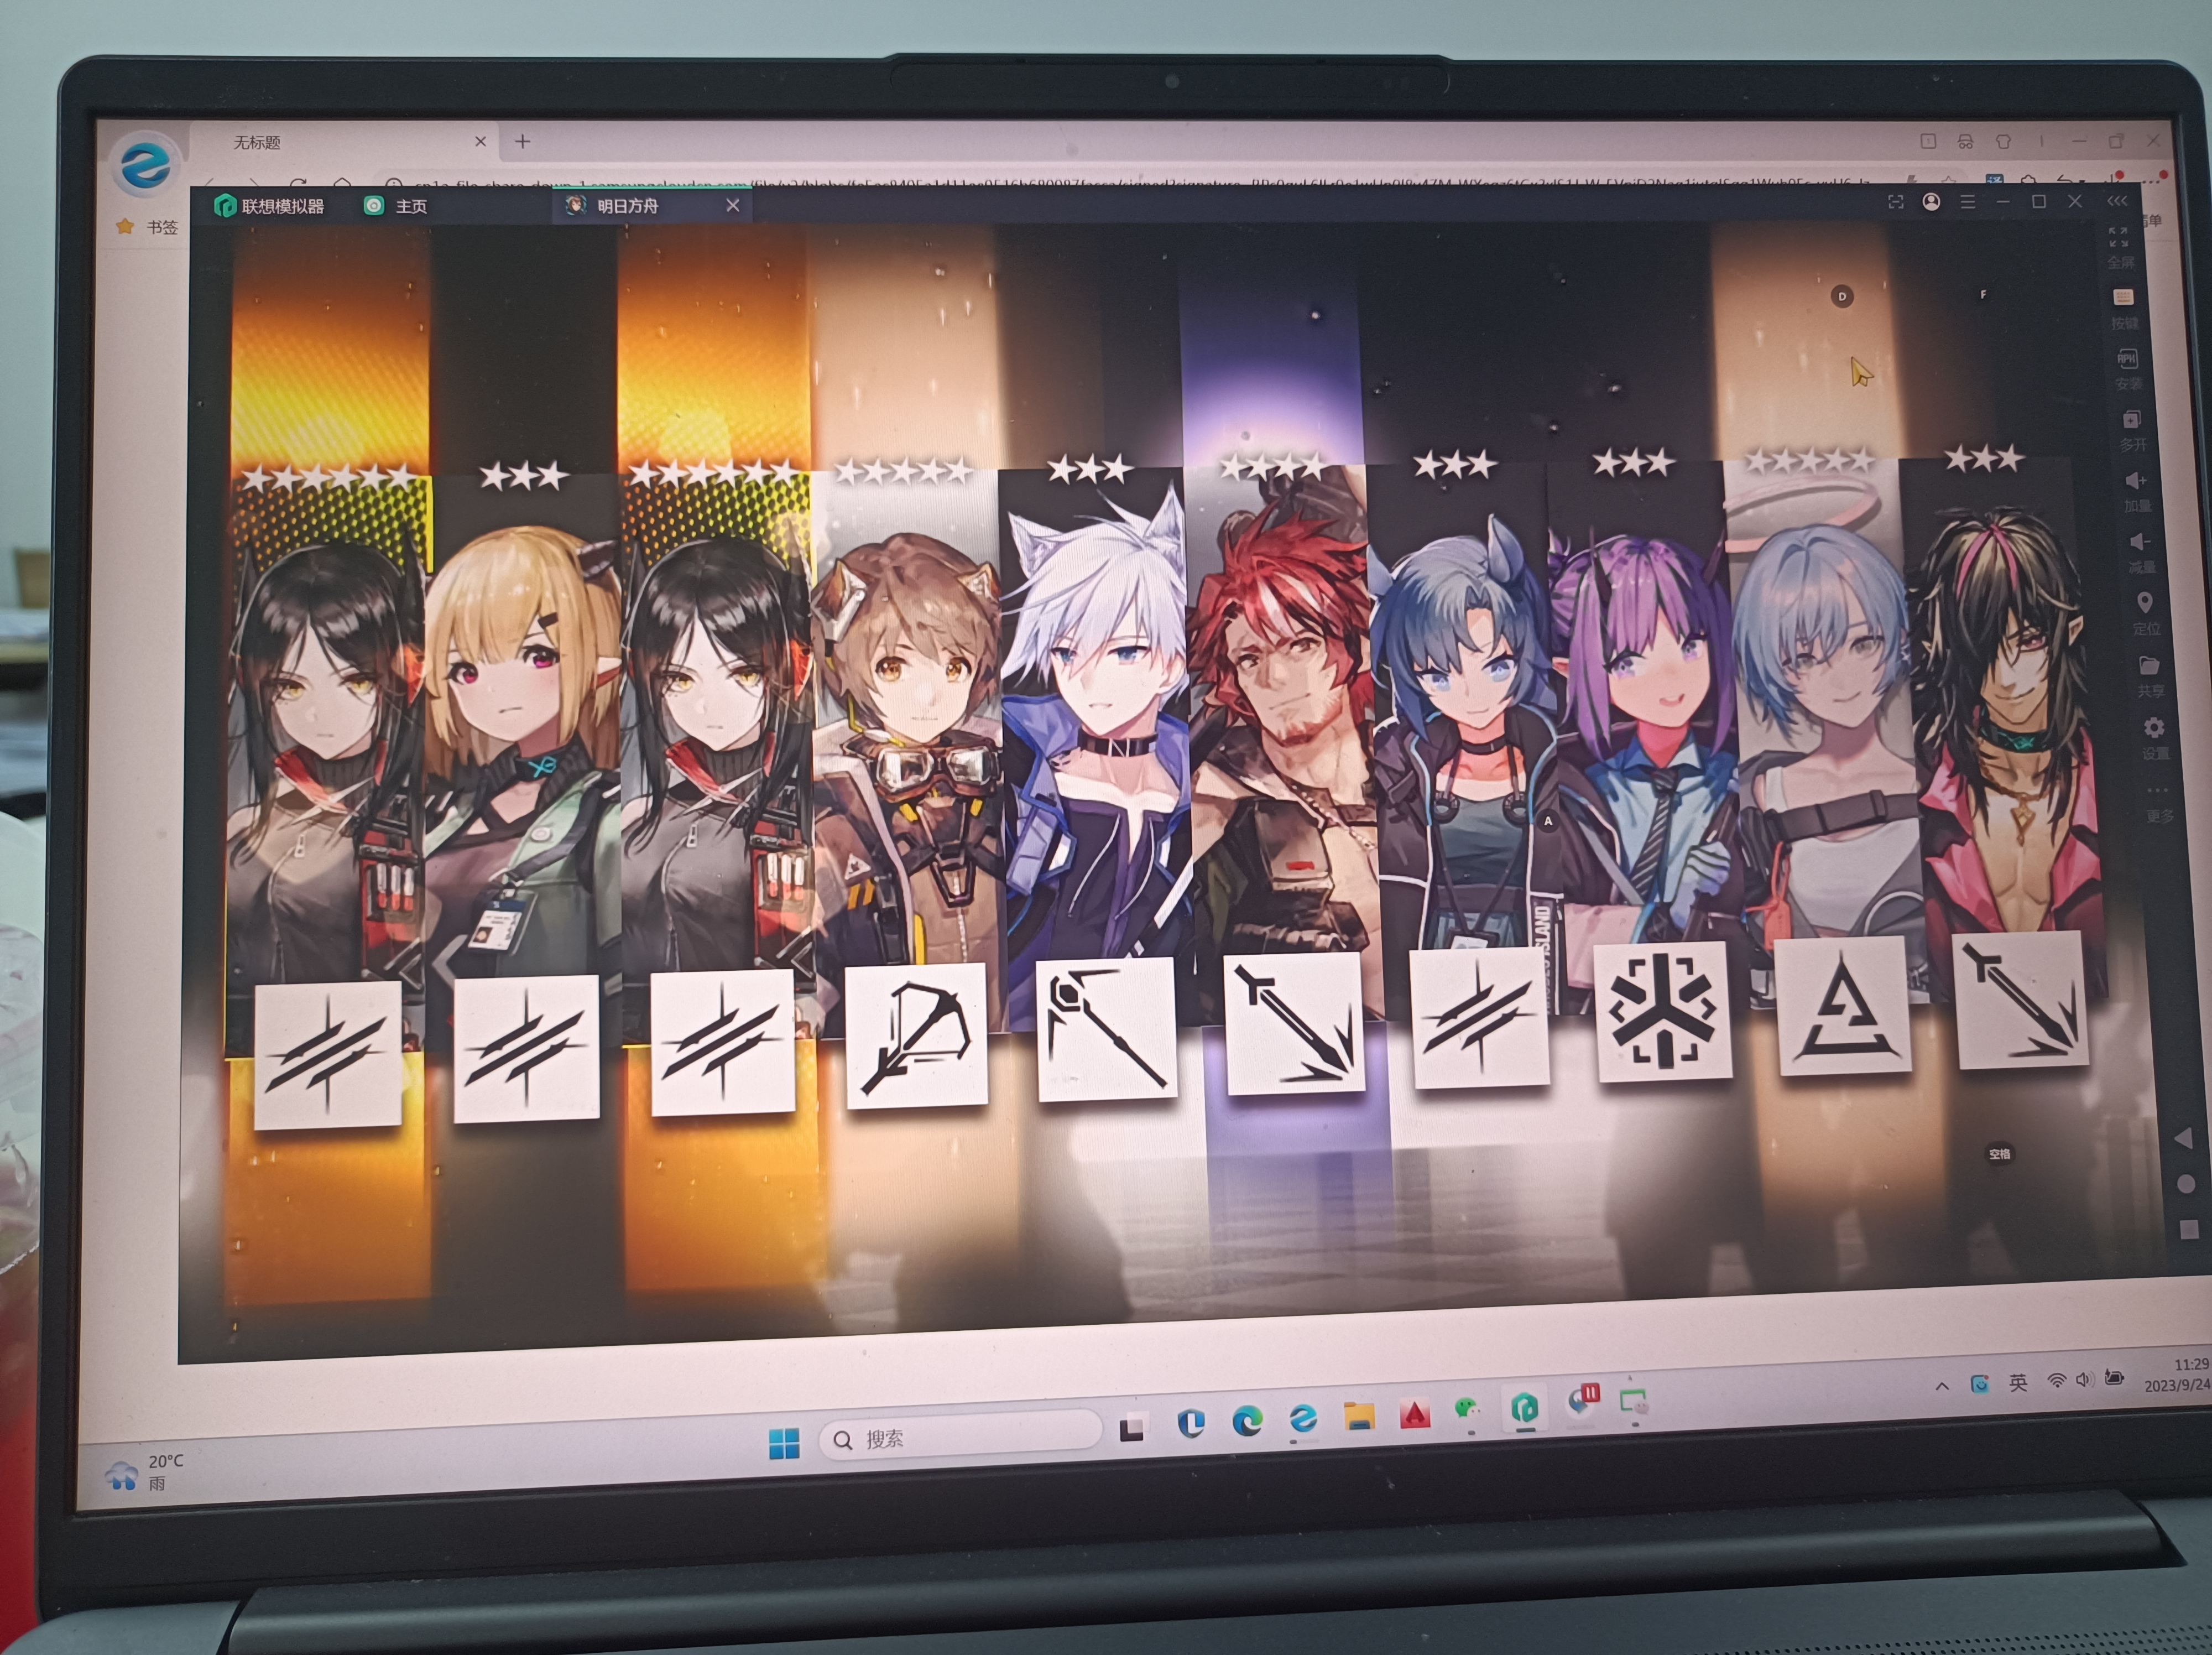The image size is (2212, 1655).
Task: Click the Android home circle button
Action: [x=2186, y=1184]
